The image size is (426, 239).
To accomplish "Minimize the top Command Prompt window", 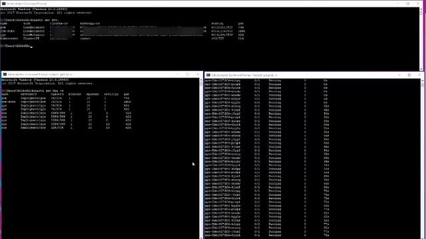I will pos(398,3).
